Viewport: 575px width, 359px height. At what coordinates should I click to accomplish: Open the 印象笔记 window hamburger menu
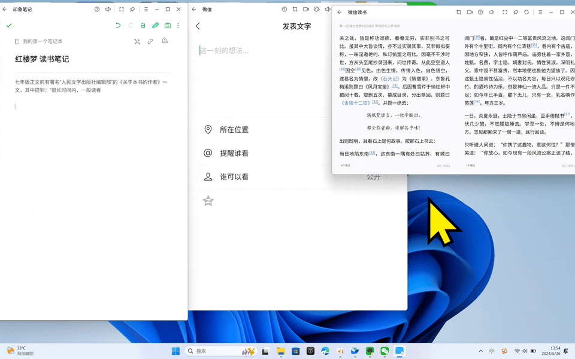(146, 9)
